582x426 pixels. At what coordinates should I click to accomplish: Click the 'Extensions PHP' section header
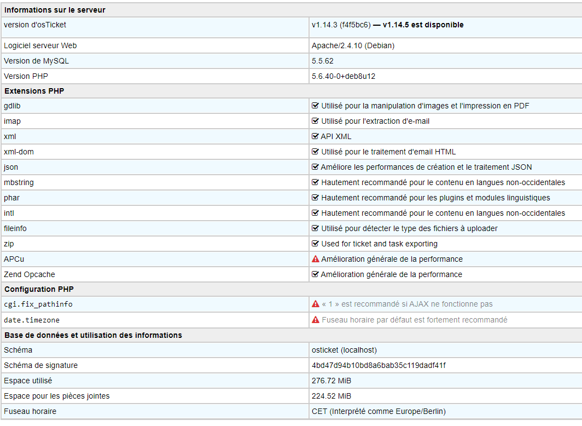click(34, 91)
